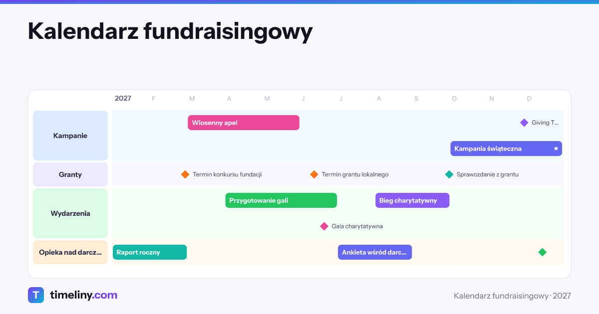Click the Kalendarz fundraisingowy title

(x=170, y=31)
